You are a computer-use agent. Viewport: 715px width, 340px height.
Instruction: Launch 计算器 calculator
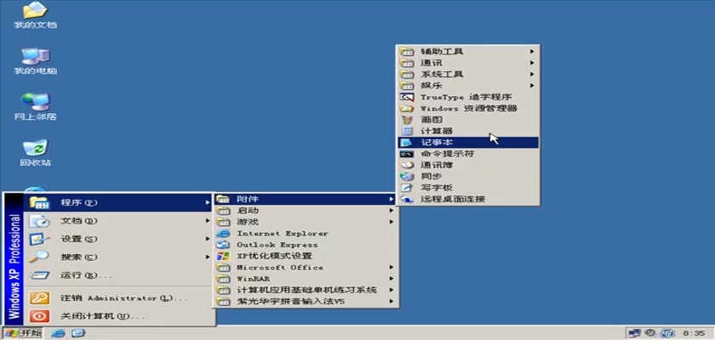point(468,131)
